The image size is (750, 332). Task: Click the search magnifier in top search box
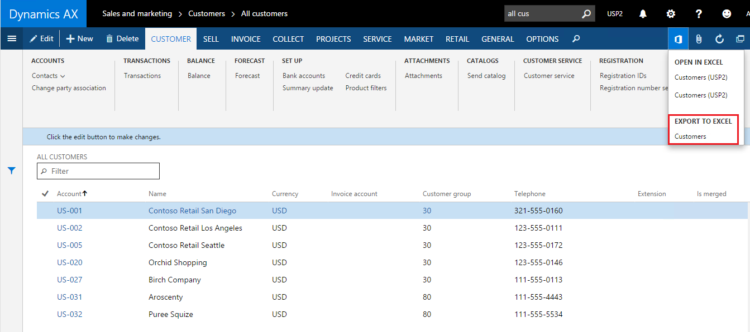click(x=586, y=13)
